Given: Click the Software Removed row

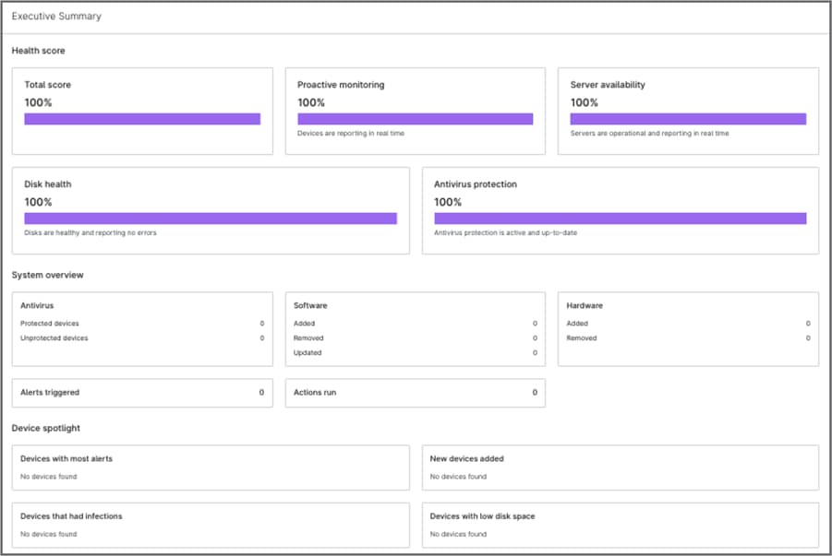Looking at the screenshot, I should coord(415,338).
